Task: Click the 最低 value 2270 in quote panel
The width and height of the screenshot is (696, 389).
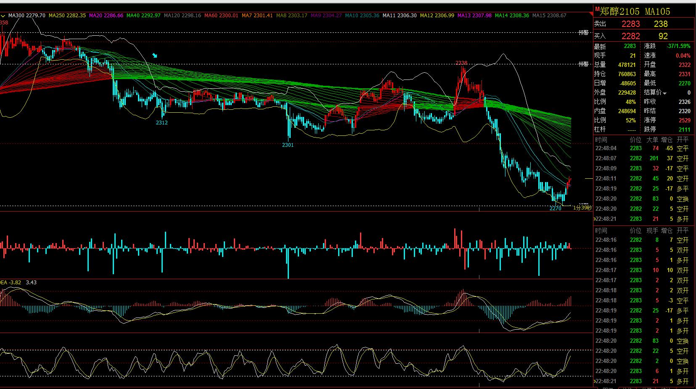Action: 684,83
